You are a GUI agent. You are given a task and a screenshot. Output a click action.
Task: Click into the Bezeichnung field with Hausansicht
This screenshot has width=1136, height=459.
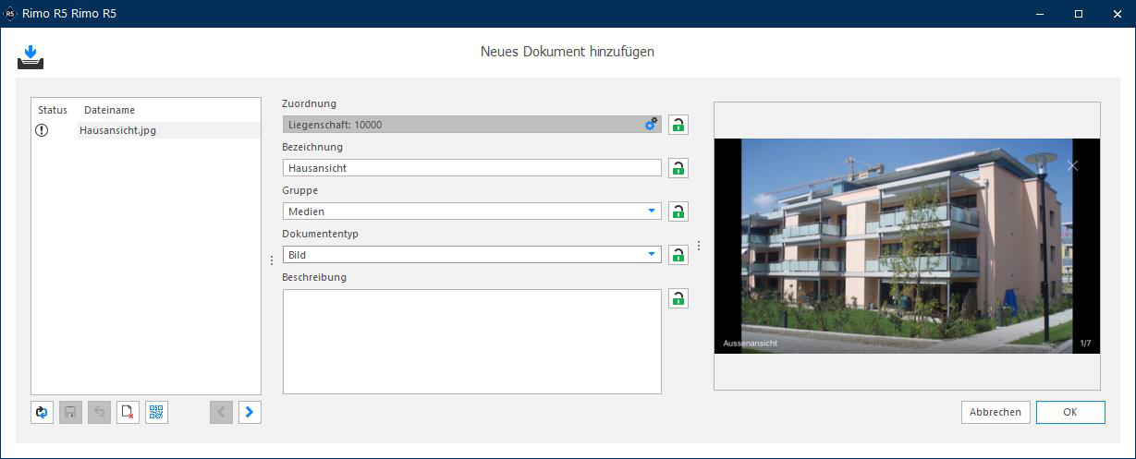pos(471,168)
